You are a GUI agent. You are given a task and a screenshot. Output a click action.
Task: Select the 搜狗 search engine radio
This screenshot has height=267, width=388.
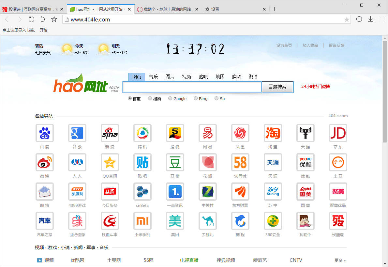[x=150, y=99]
